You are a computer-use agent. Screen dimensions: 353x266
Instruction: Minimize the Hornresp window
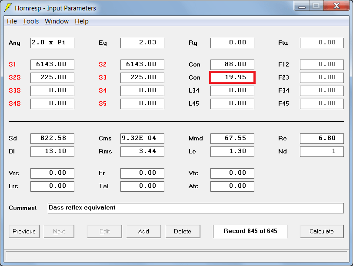(302, 6)
